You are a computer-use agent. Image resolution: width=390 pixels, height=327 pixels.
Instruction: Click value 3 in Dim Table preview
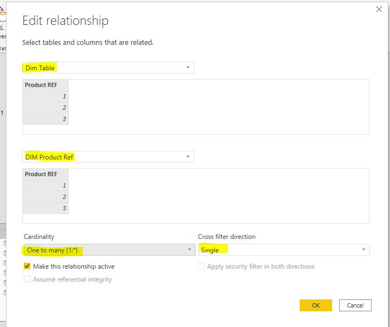tap(45, 119)
